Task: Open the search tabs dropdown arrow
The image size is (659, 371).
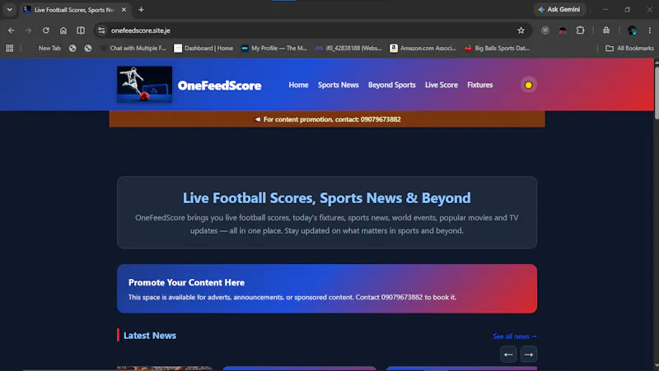Action: coord(10,10)
